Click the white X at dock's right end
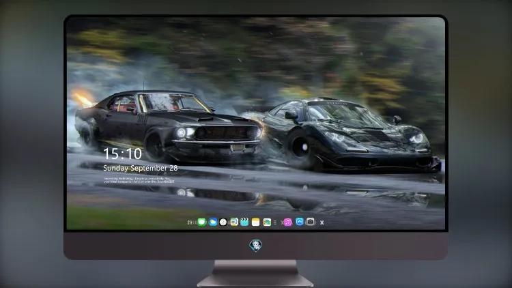The image size is (512, 288). click(322, 222)
